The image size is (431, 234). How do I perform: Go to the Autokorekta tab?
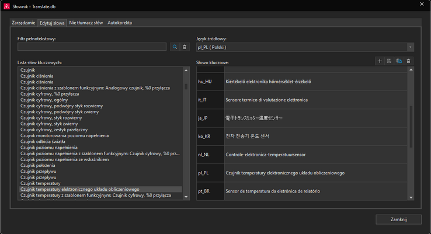(x=120, y=23)
